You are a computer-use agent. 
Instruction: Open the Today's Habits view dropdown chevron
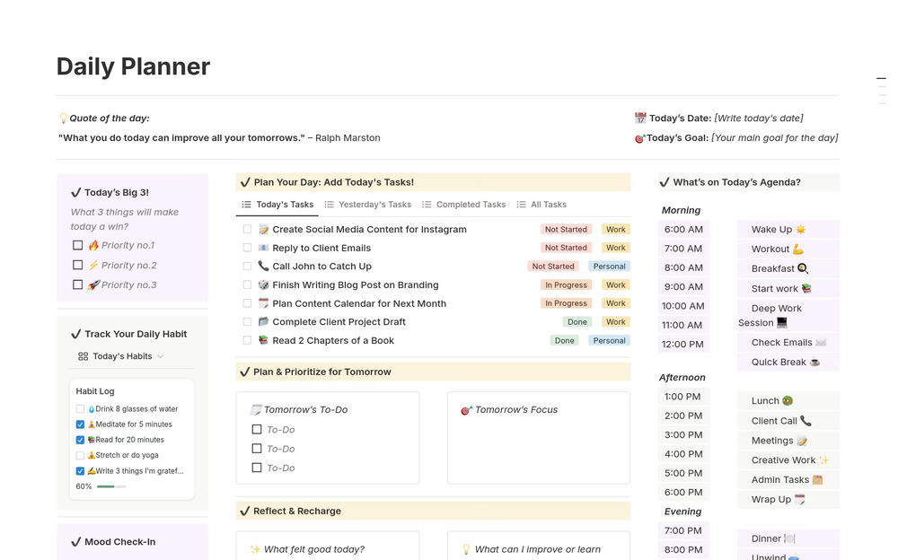pos(161,356)
